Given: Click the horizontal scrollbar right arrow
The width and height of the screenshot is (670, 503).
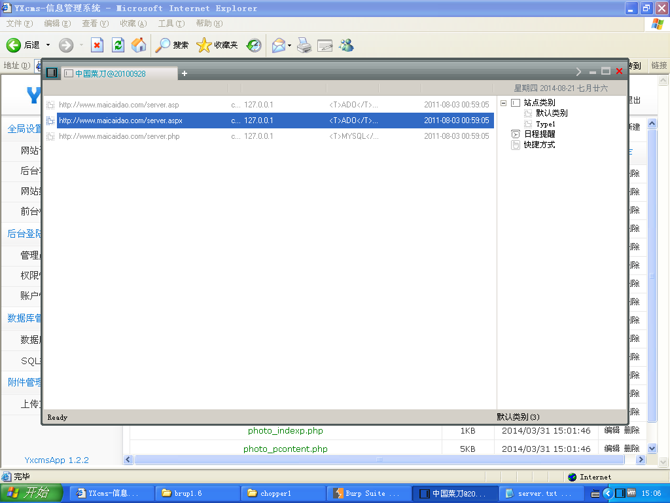Looking at the screenshot, I should click(x=641, y=460).
